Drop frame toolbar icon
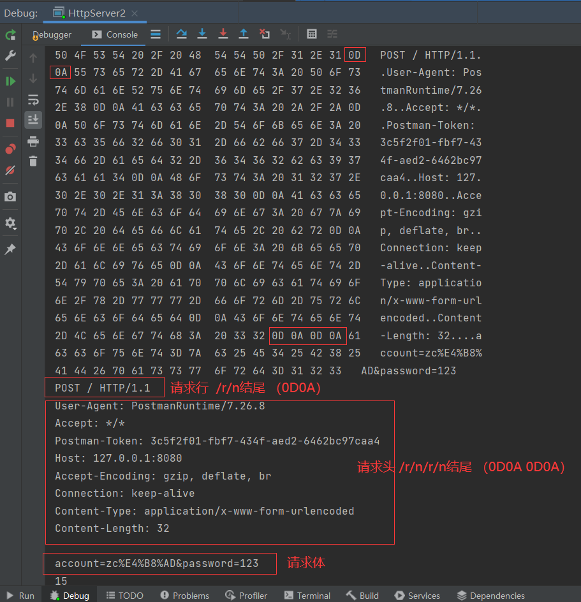Image resolution: width=581 pixels, height=602 pixels. click(264, 34)
